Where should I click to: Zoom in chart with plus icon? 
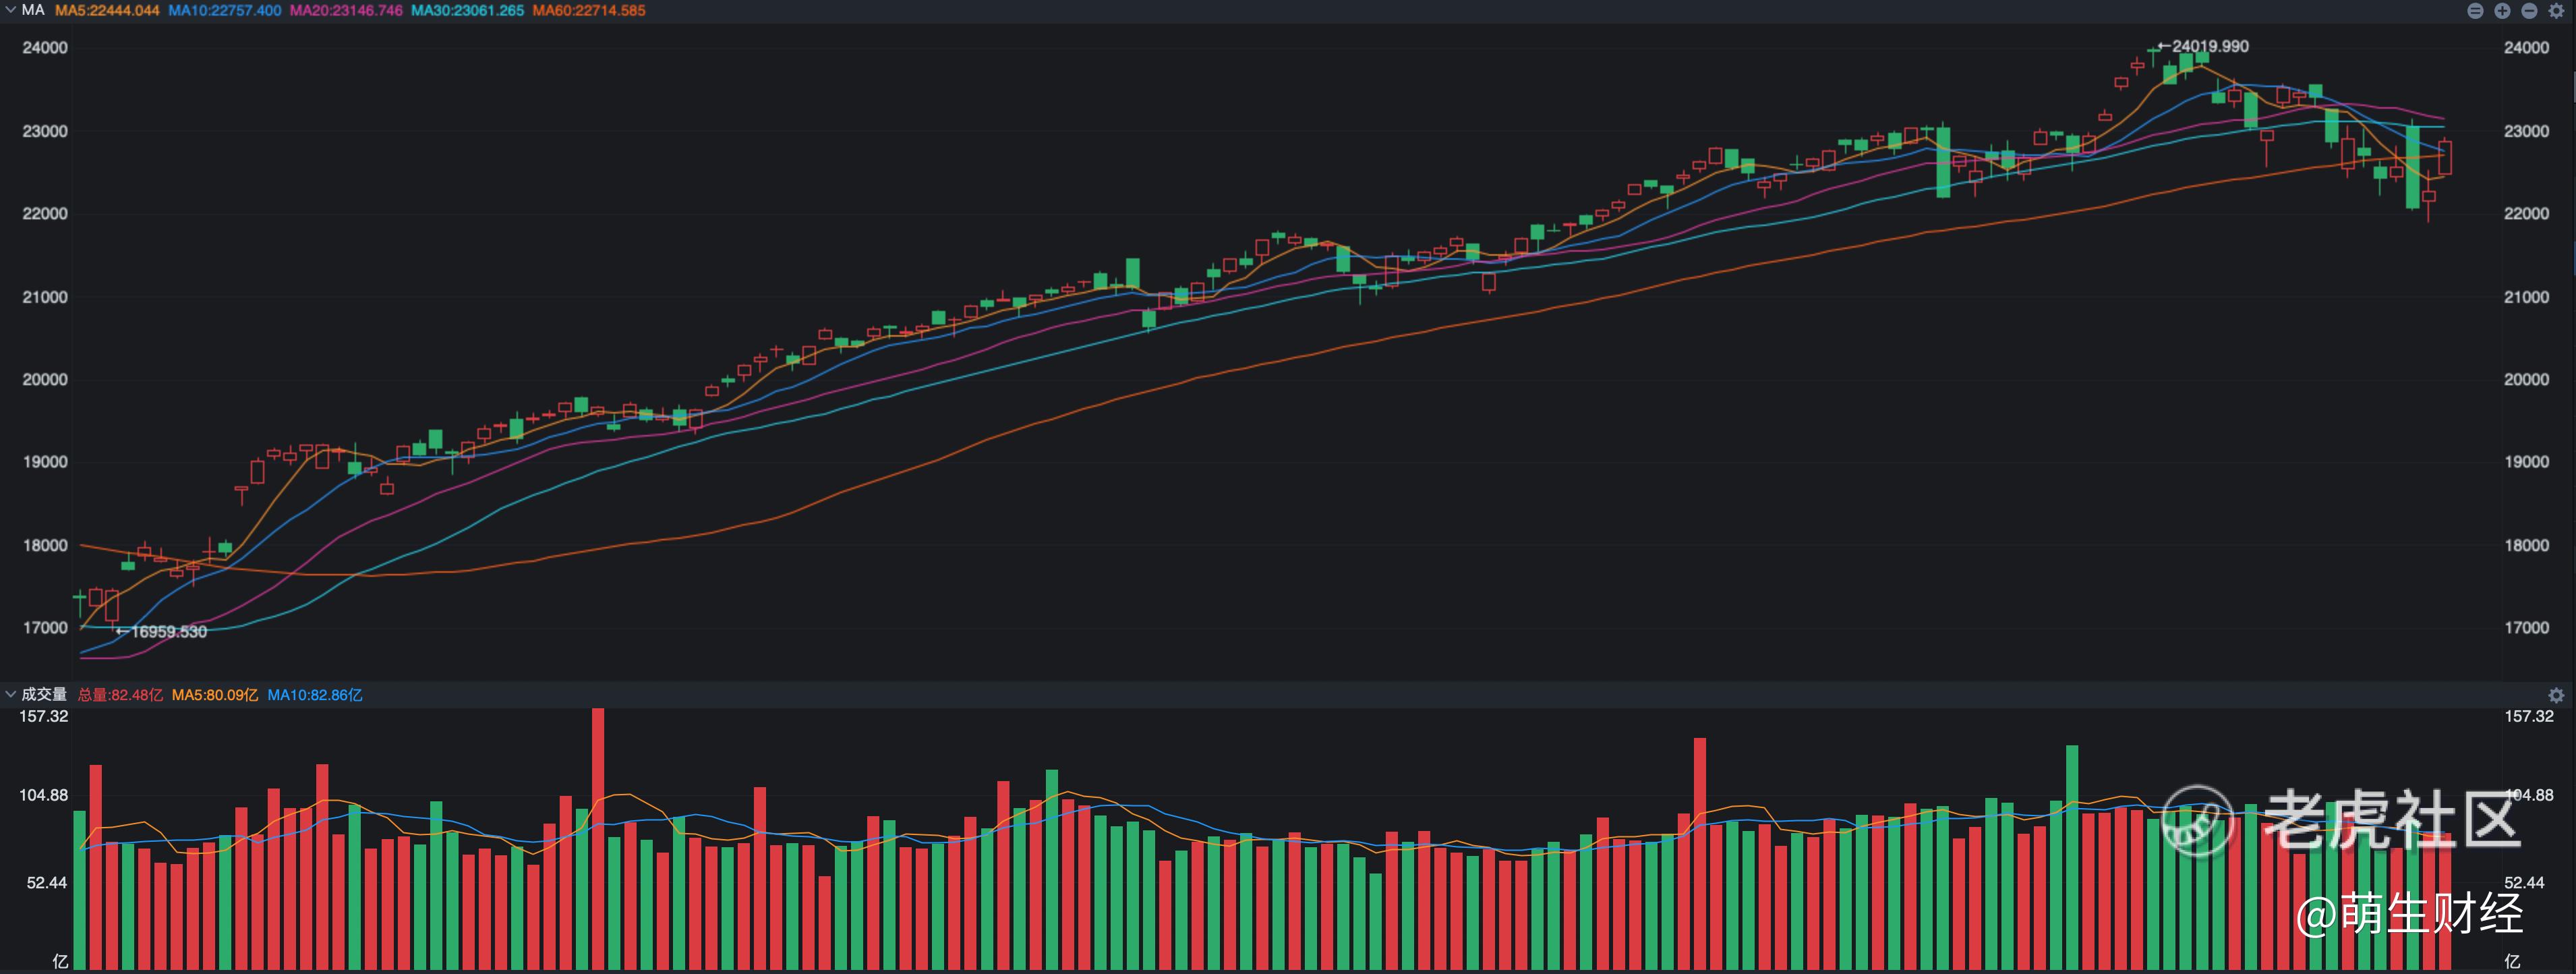pyautogui.click(x=2502, y=11)
